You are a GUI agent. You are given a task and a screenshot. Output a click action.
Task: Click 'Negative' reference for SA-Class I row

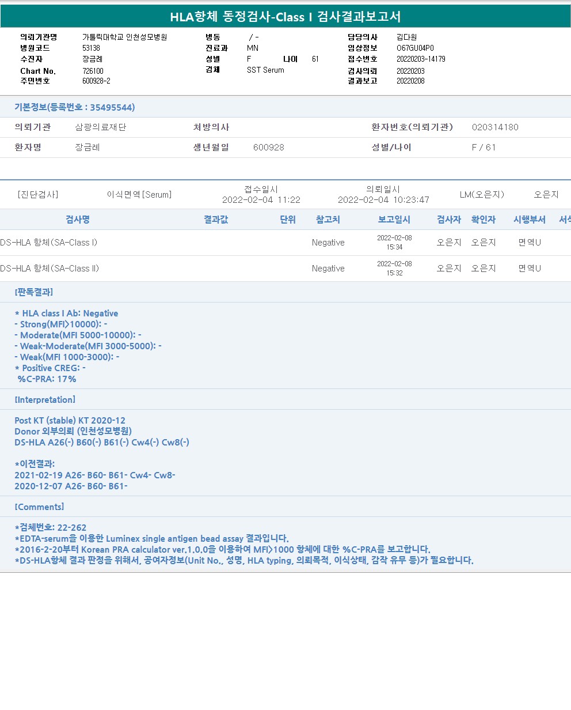click(328, 243)
